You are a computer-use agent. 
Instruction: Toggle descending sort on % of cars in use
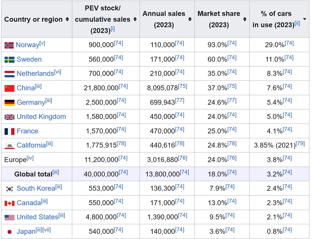[x=304, y=19]
